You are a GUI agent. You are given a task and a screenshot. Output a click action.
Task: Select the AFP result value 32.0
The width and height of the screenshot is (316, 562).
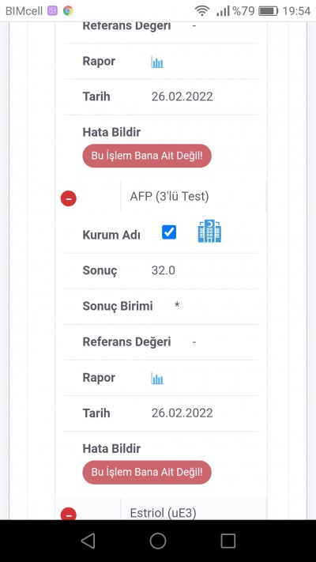tap(164, 270)
